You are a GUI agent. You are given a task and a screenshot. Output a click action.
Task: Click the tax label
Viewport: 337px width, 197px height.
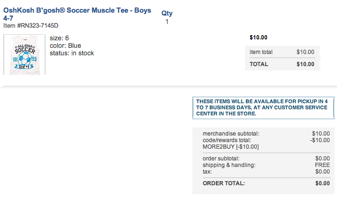pyautogui.click(x=208, y=172)
